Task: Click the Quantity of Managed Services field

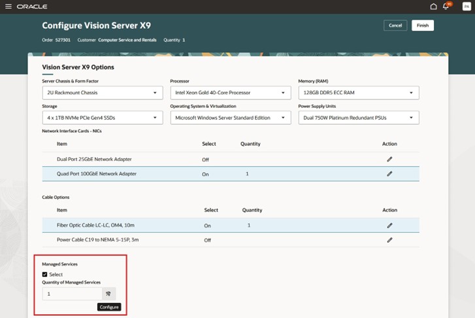Action: 72,294
